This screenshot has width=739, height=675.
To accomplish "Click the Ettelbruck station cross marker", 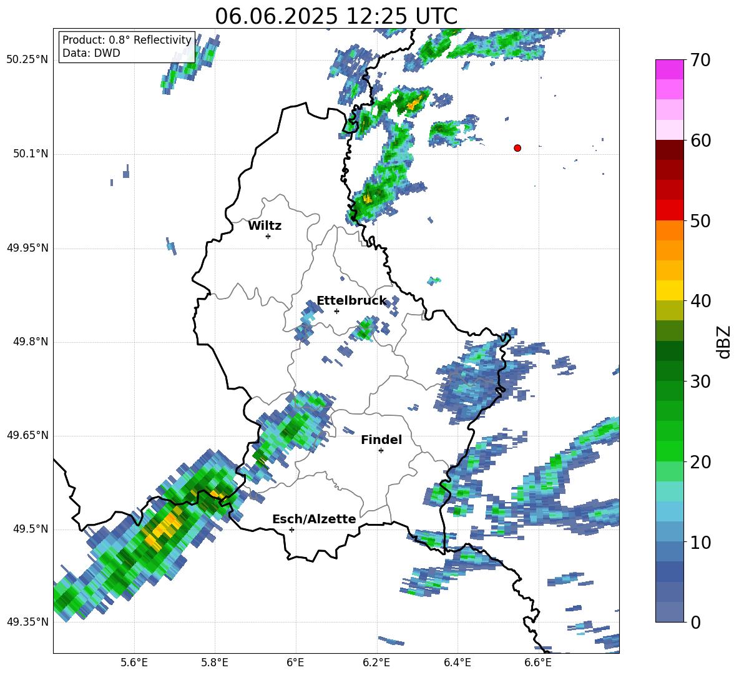I will point(336,311).
